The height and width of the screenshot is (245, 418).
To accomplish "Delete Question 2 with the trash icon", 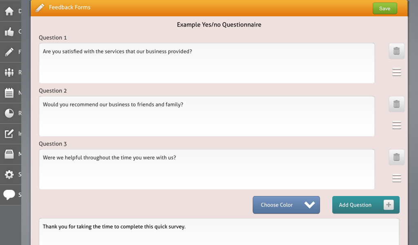I will pos(396,104).
